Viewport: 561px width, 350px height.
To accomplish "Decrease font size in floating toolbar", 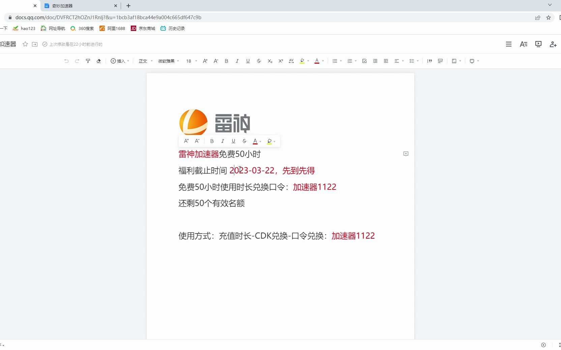I will [197, 141].
